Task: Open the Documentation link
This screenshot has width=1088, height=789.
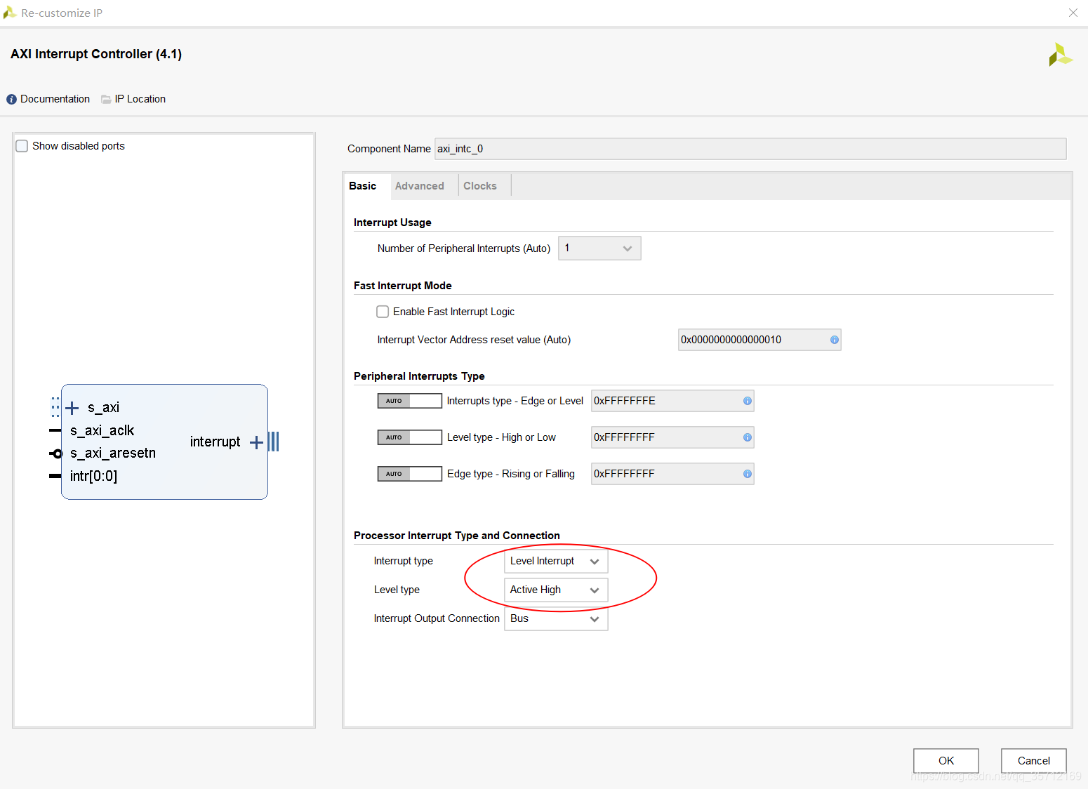Action: (55, 99)
